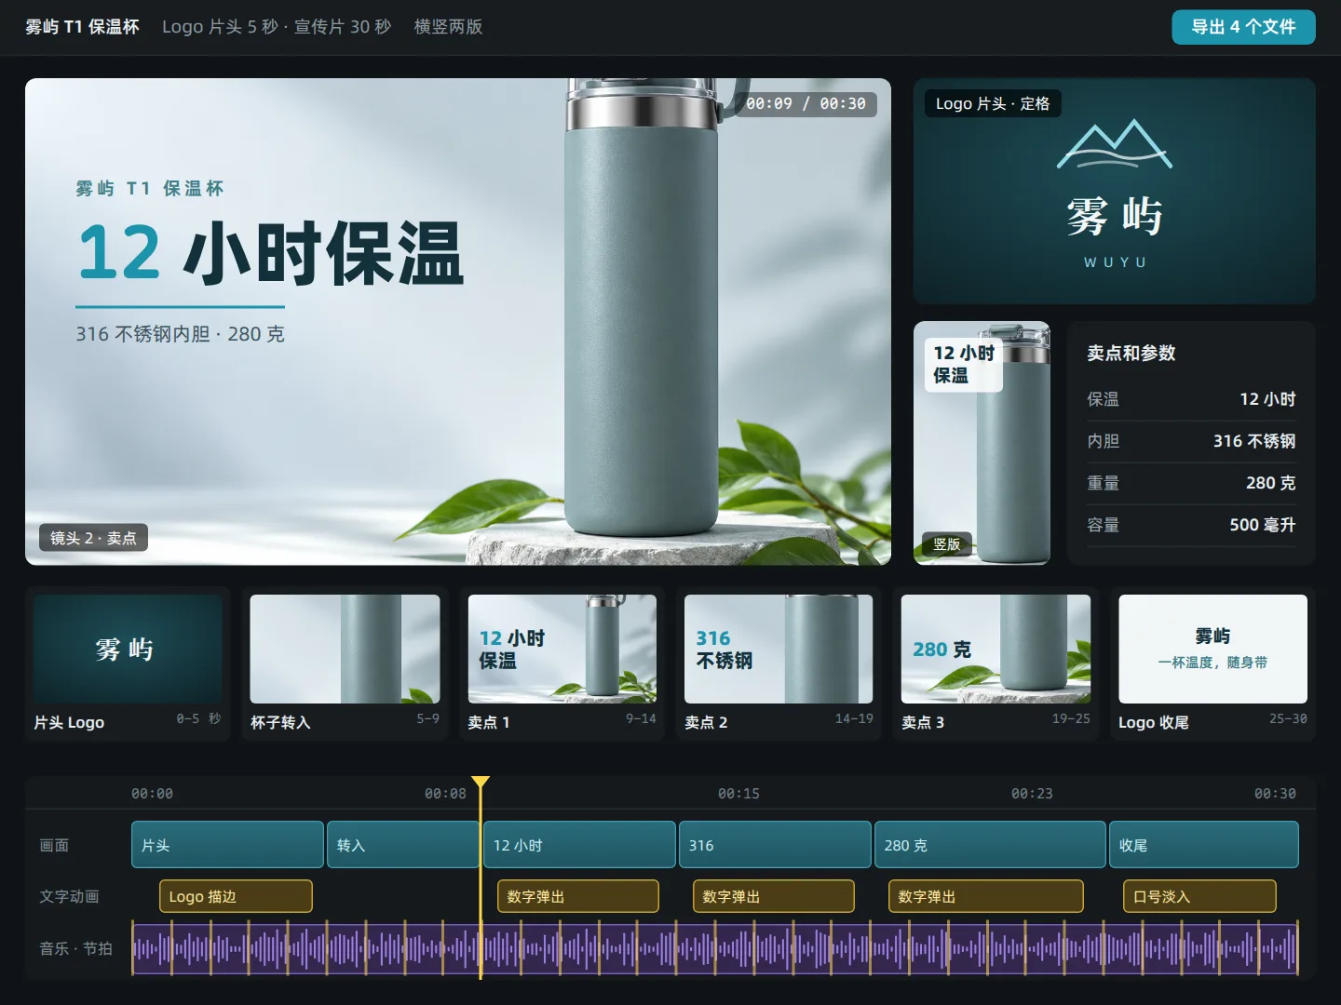The width and height of the screenshot is (1341, 1005).
Task: Select the Logo 描边 text animation clip
Action: point(236,896)
